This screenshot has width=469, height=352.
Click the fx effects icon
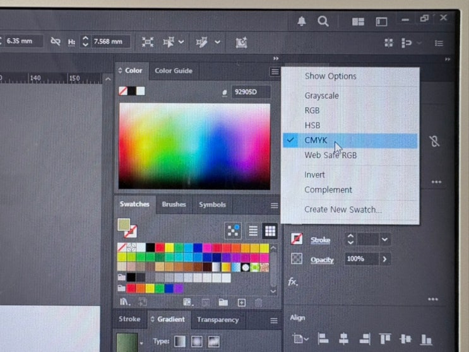pyautogui.click(x=293, y=282)
